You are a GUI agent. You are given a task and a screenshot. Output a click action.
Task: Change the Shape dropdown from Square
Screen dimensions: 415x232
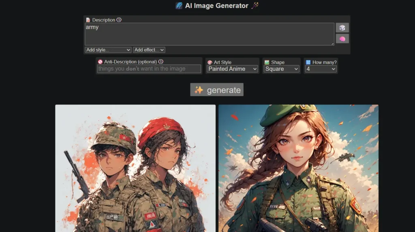tap(281, 69)
